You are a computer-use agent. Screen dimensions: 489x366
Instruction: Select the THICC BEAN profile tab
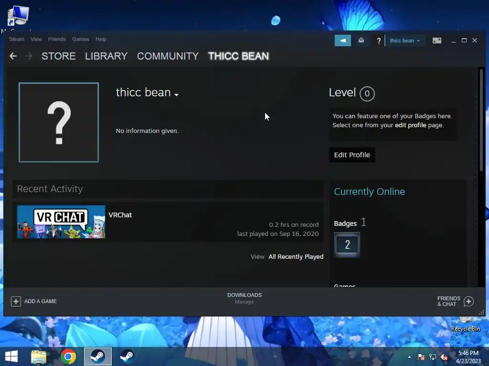tap(239, 56)
